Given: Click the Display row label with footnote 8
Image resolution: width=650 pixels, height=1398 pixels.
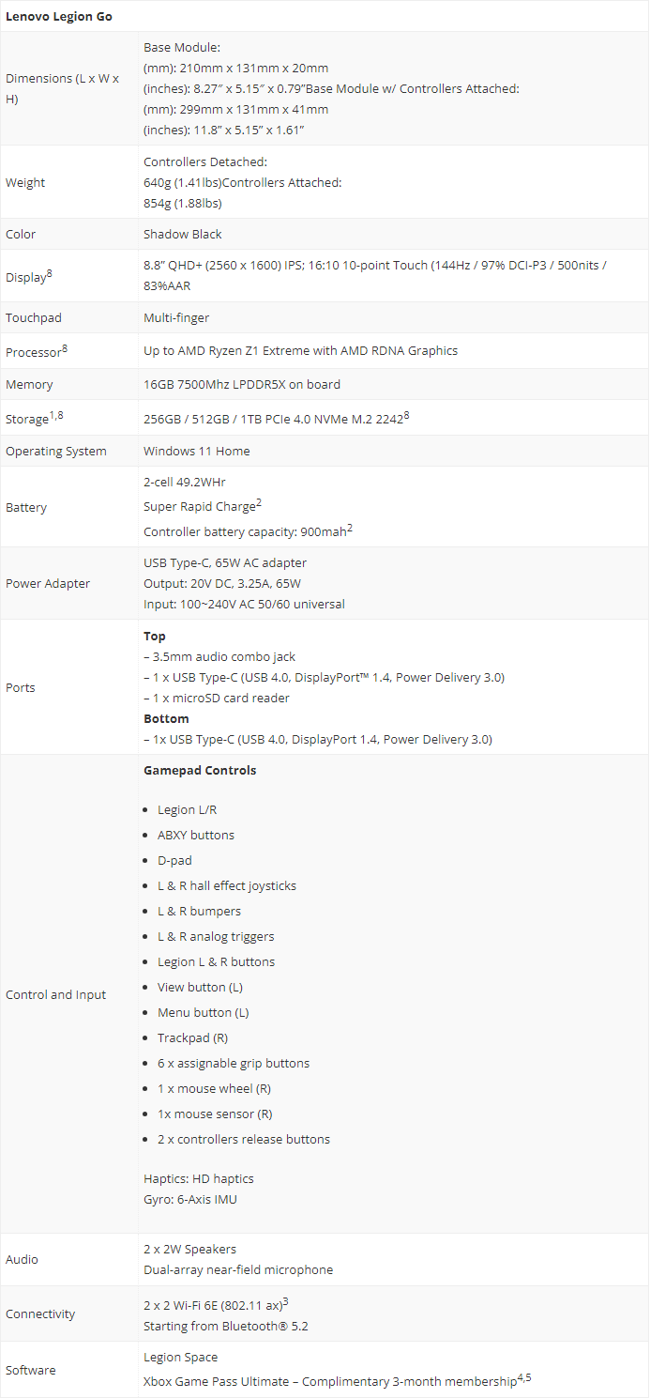Looking at the screenshot, I should point(29,276).
